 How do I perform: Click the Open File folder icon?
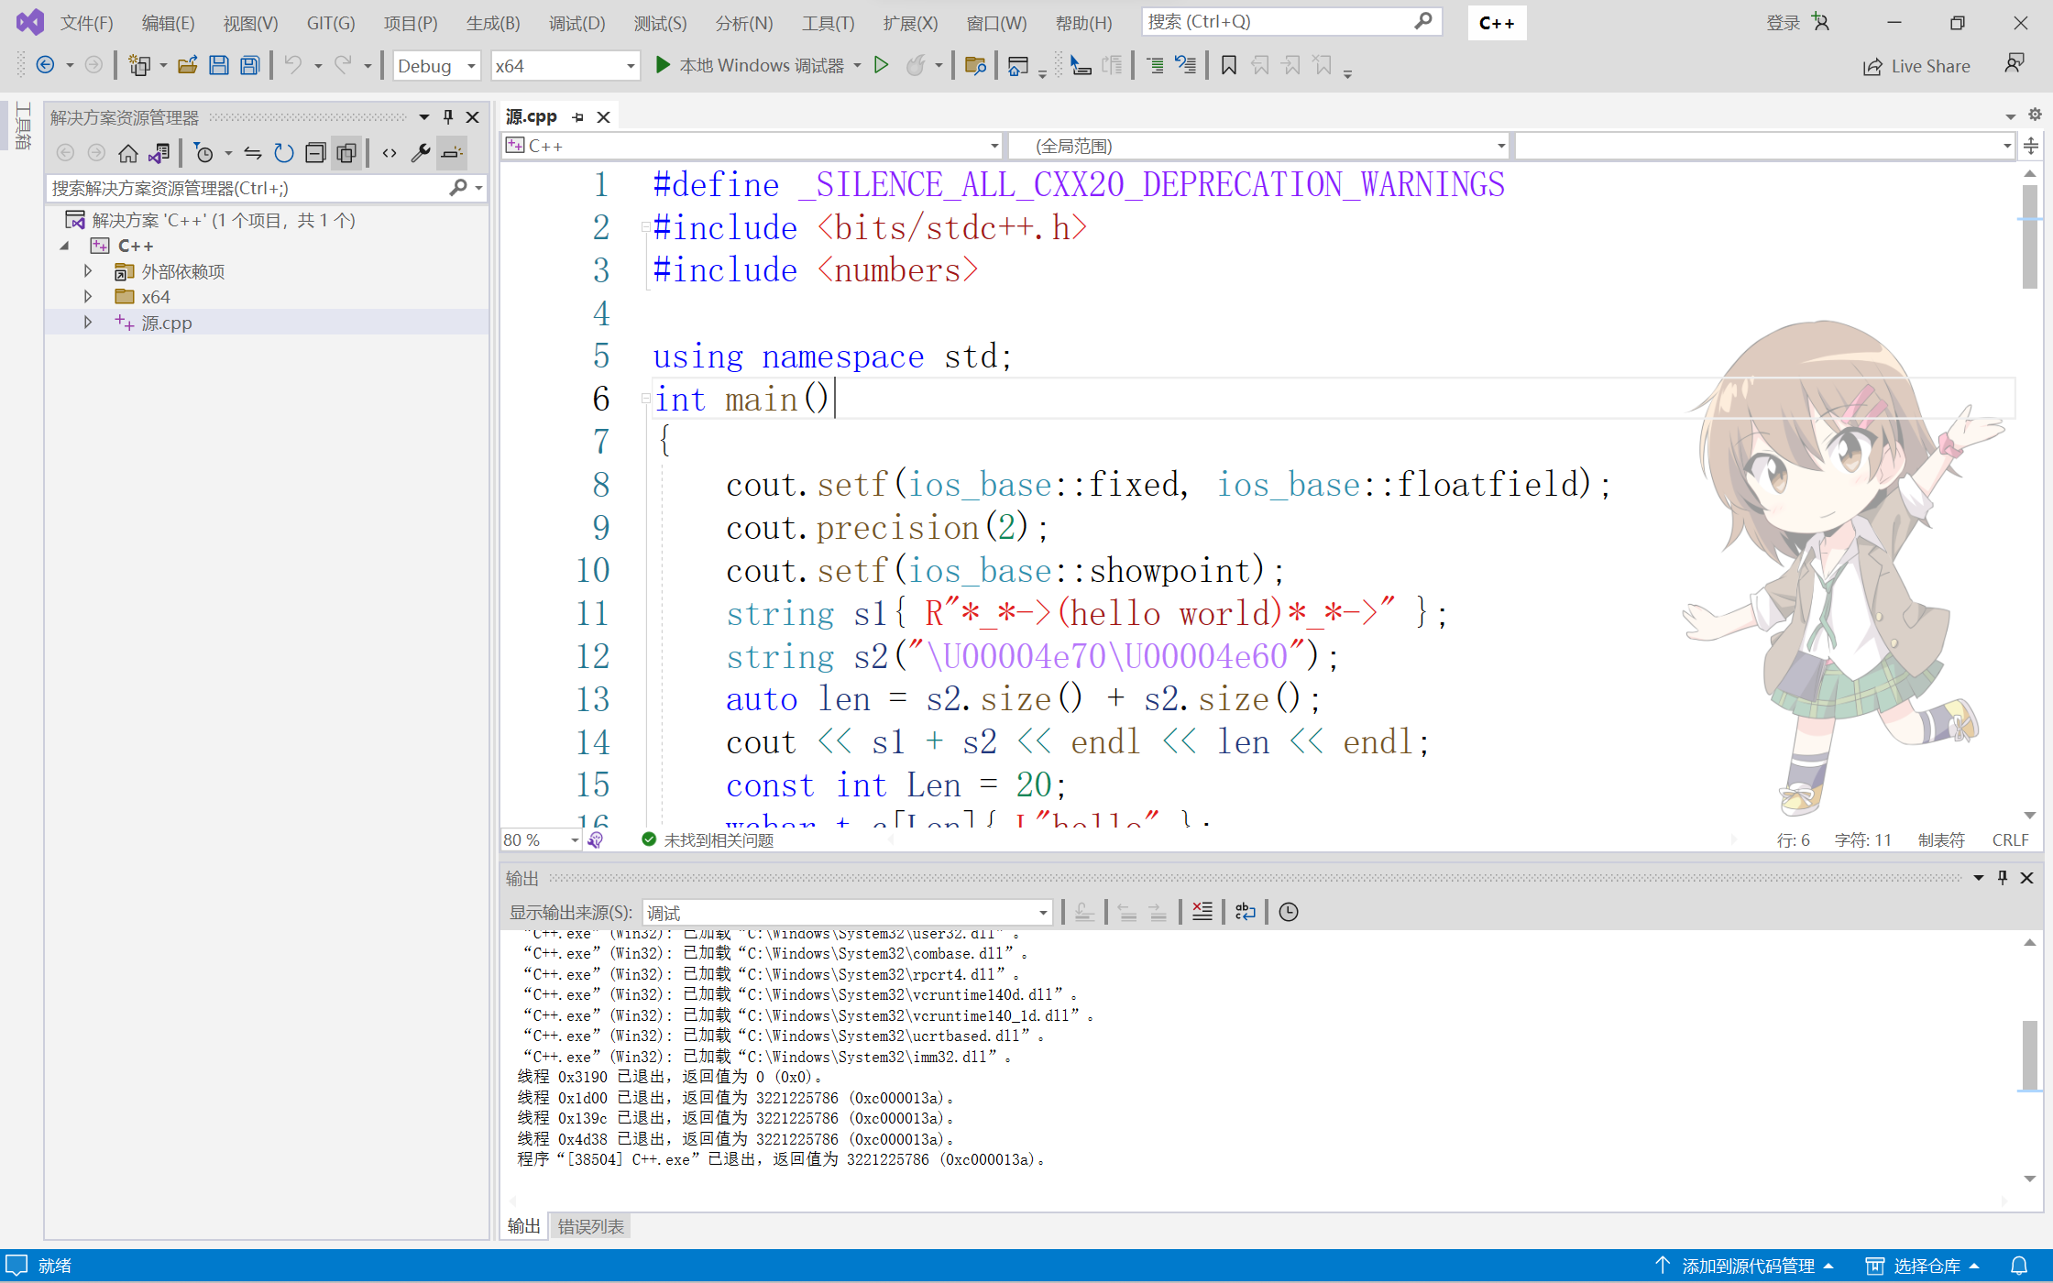pyautogui.click(x=188, y=65)
